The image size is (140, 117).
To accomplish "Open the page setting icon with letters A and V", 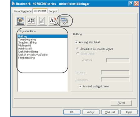I will pos(53,21).
